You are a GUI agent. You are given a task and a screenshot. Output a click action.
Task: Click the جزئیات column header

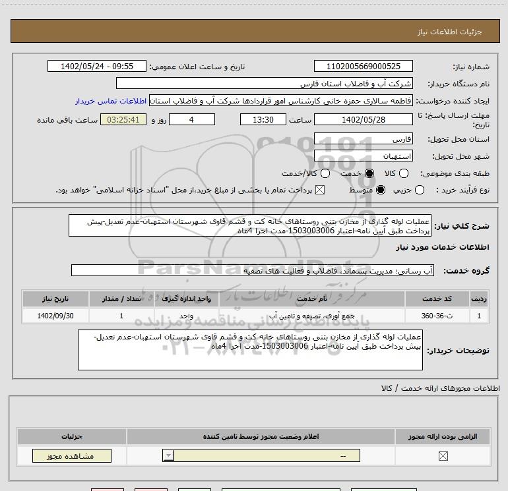pyautogui.click(x=72, y=436)
